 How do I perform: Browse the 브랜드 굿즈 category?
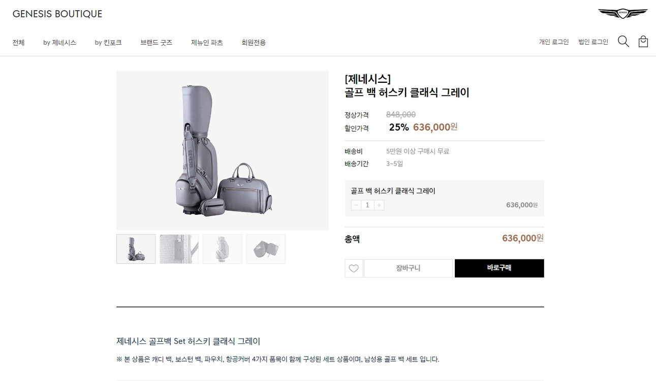coord(155,43)
